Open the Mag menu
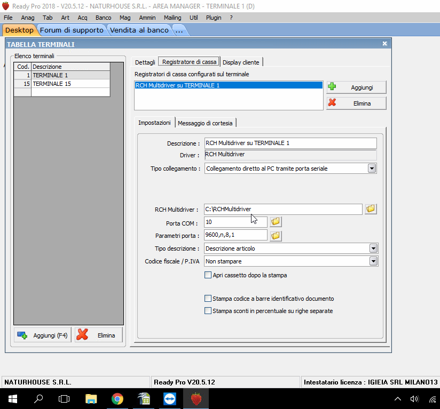The height and width of the screenshot is (409, 440). tap(125, 18)
